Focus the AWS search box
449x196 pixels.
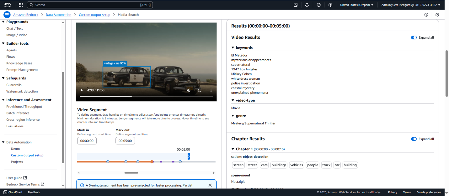90,5
